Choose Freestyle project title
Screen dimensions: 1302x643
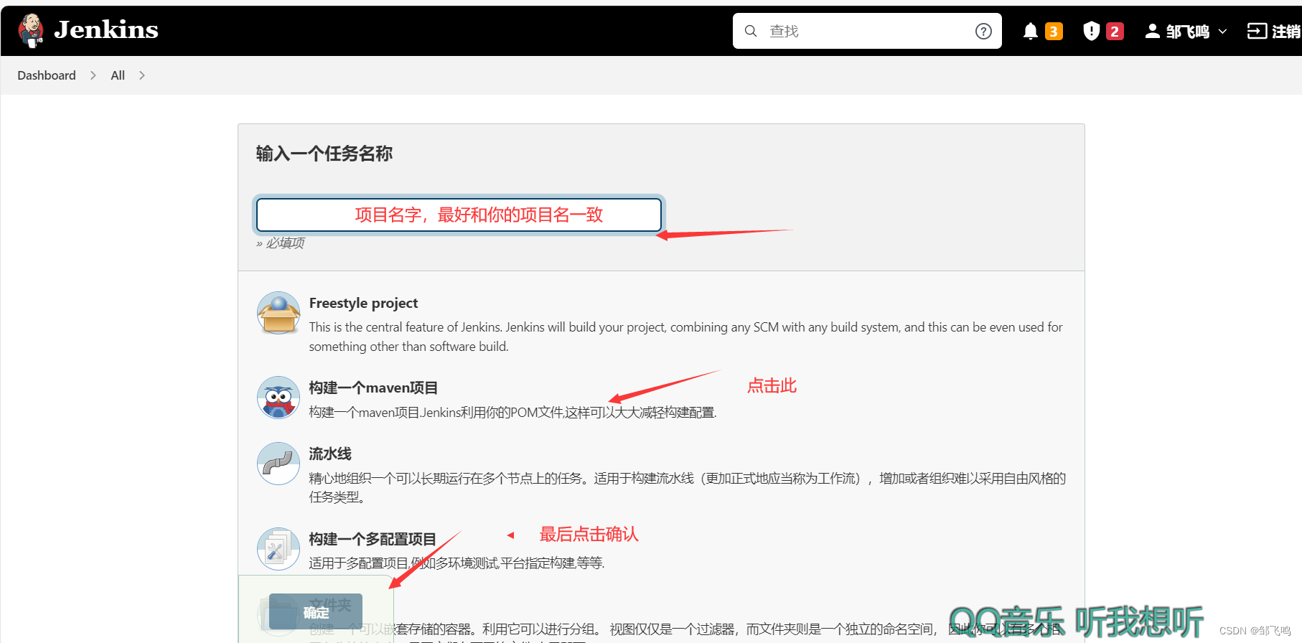(x=363, y=303)
